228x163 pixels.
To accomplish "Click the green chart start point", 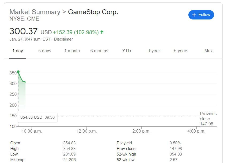I will (18, 72).
